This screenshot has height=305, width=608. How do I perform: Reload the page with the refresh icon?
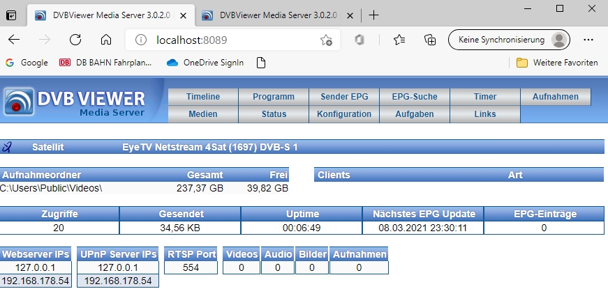73,40
